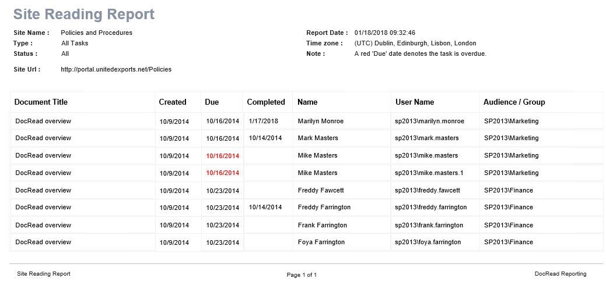The height and width of the screenshot is (289, 606).
Task: Click the User Name column header
Action: [415, 102]
